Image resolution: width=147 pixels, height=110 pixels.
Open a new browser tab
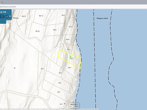point(2,2)
